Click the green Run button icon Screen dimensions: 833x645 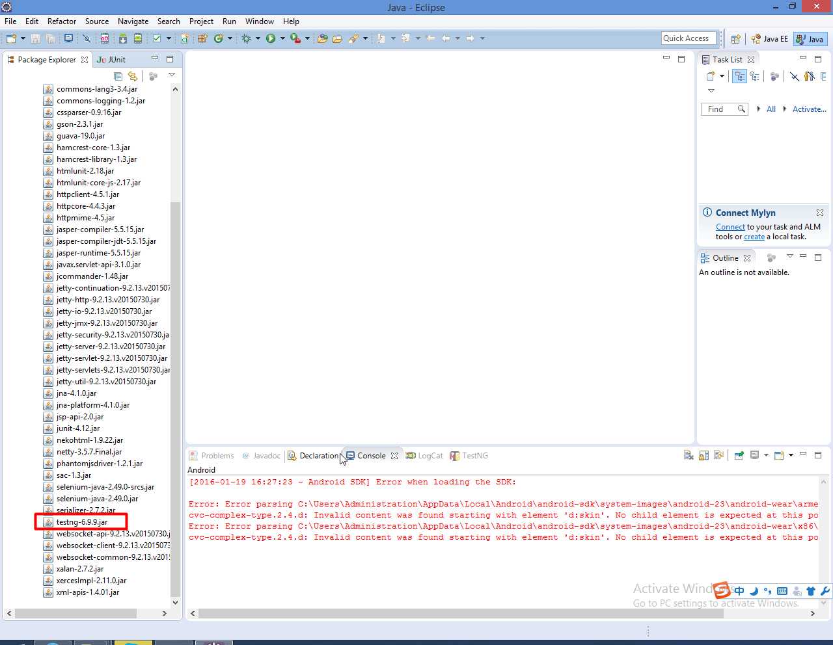tap(271, 38)
